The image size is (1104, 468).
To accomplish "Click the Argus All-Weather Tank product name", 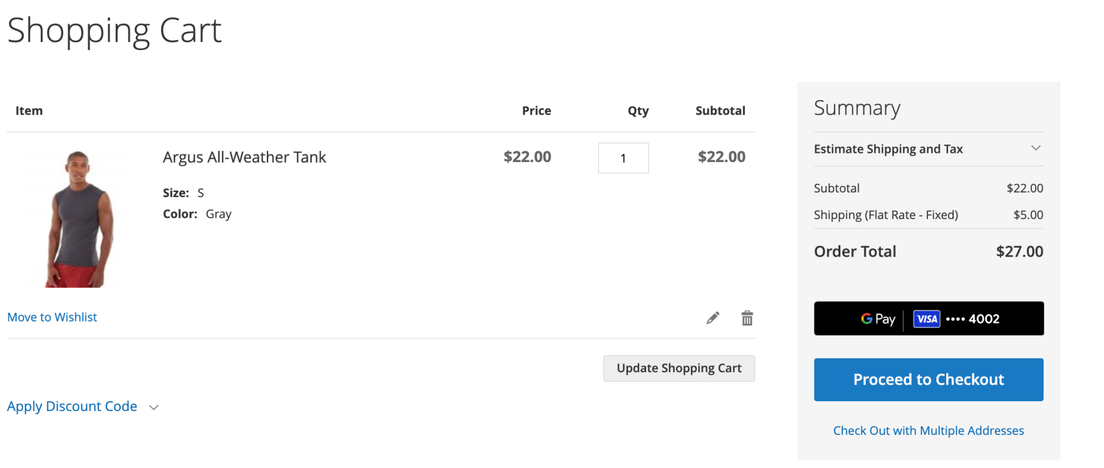I will (x=244, y=157).
